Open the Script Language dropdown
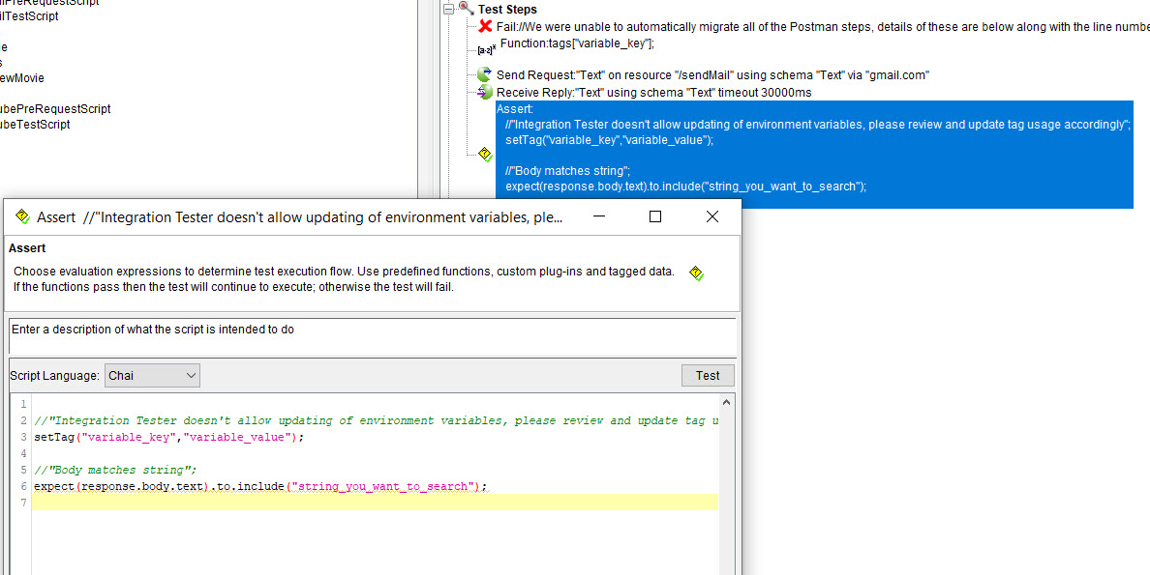This screenshot has width=1150, height=575. (x=152, y=375)
